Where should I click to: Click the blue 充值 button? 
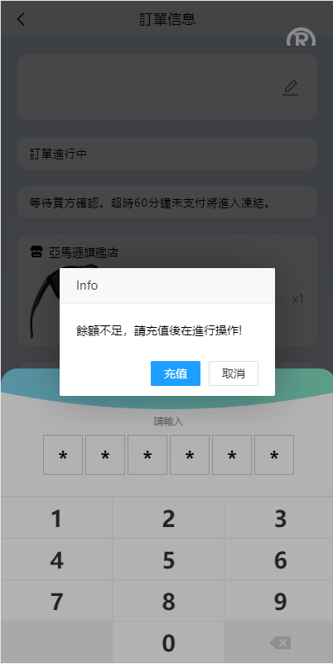pos(176,373)
